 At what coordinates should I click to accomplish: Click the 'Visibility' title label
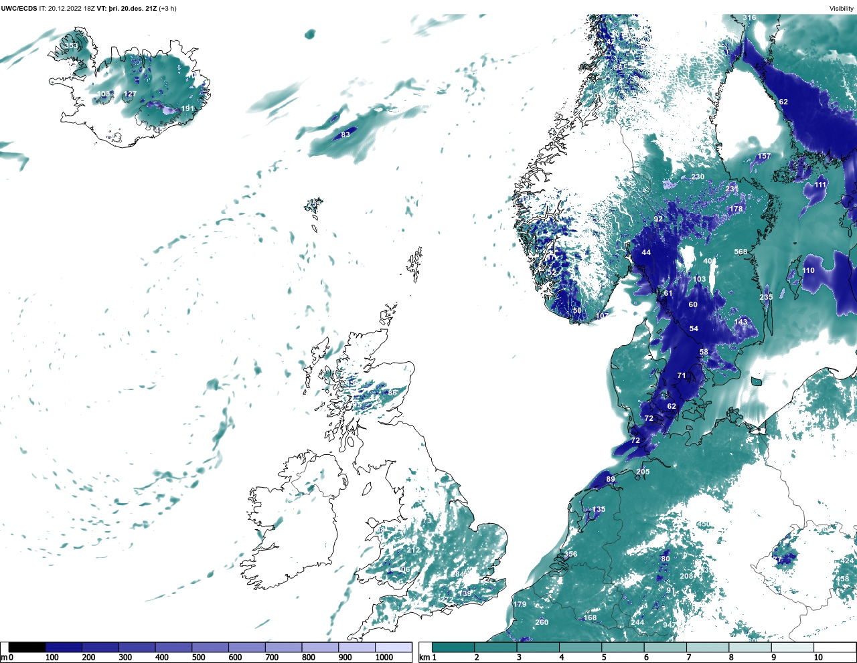point(841,8)
